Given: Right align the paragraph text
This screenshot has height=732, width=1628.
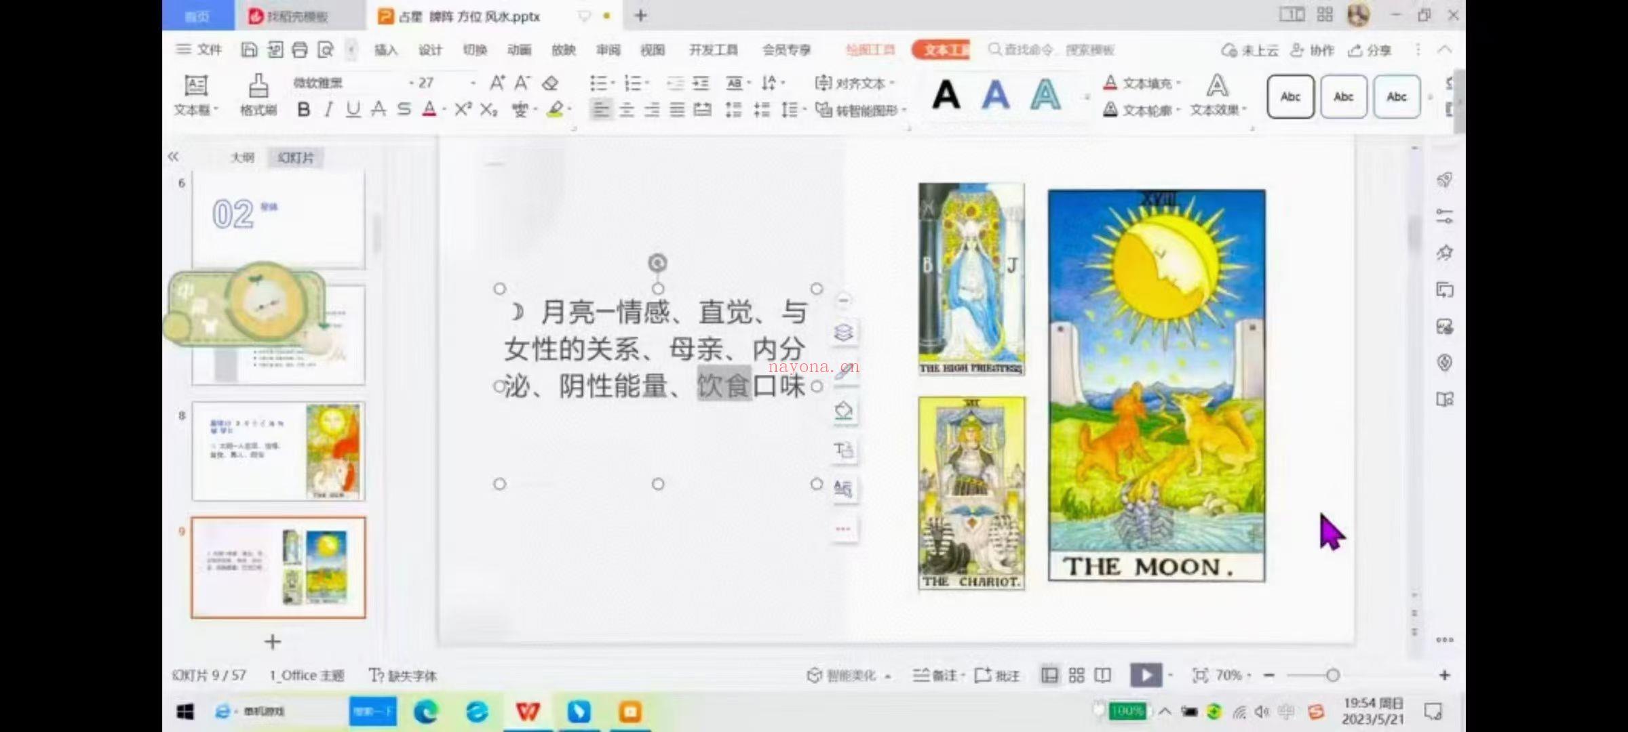Looking at the screenshot, I should [652, 109].
